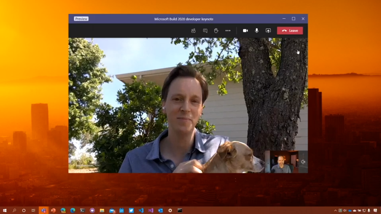The height and width of the screenshot is (214, 381).
Task: Click the microphone icon in system tray
Action: click(x=369, y=211)
